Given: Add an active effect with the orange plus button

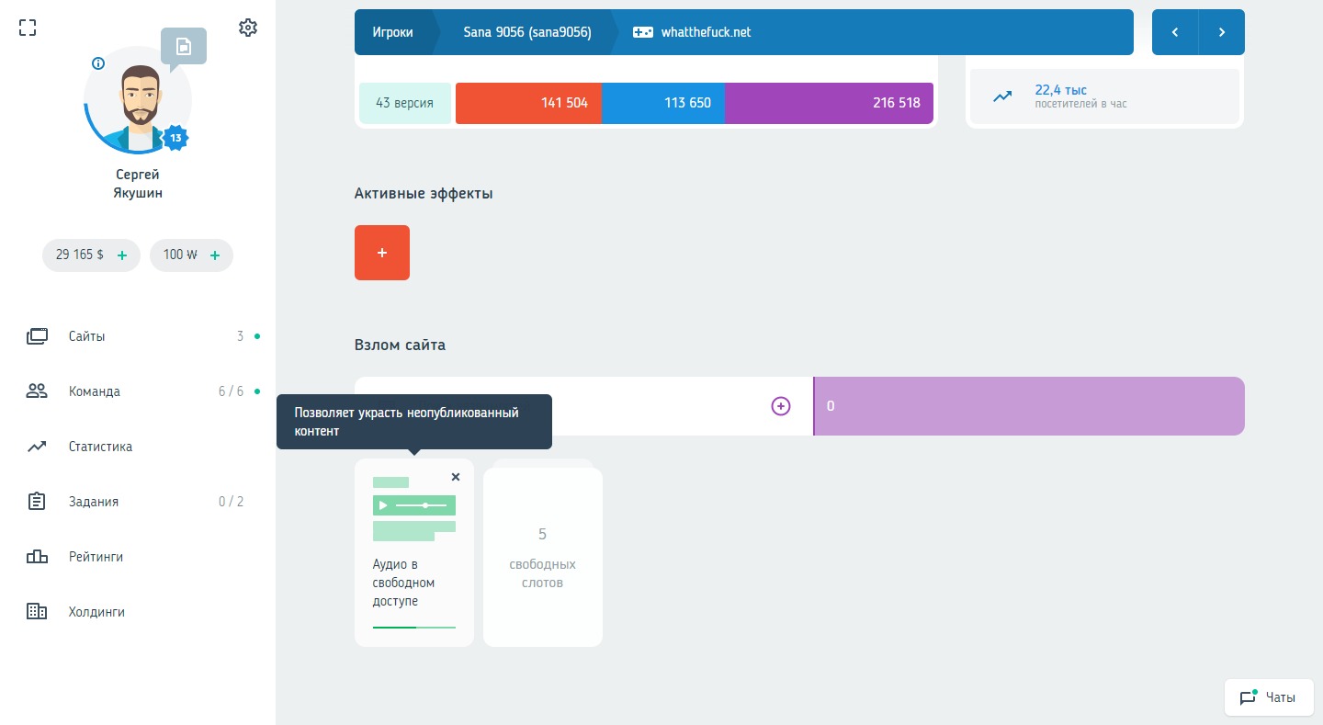Looking at the screenshot, I should pos(382,253).
